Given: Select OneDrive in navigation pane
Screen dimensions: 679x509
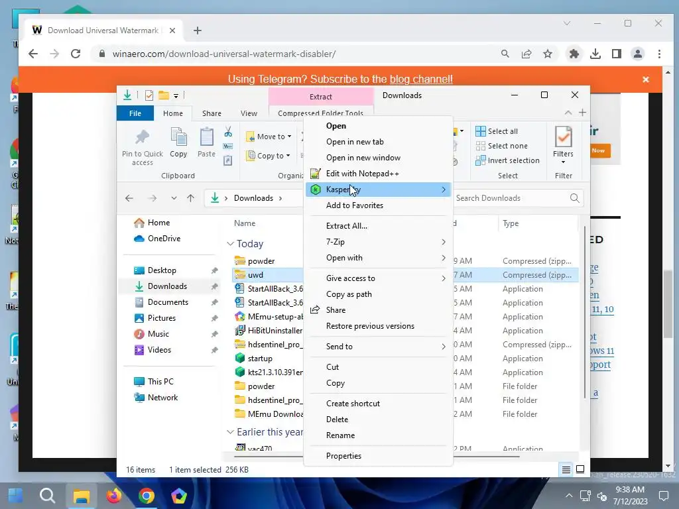Looking at the screenshot, I should [164, 239].
